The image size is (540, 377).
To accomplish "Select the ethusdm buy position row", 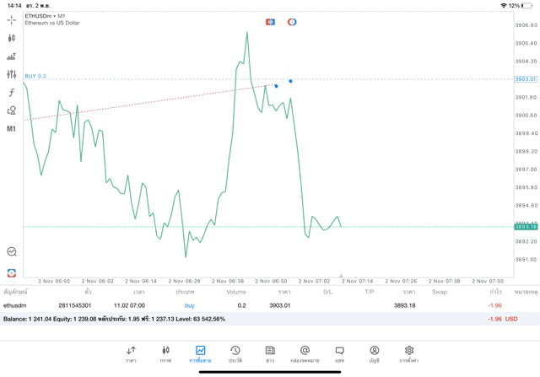I will [253, 305].
